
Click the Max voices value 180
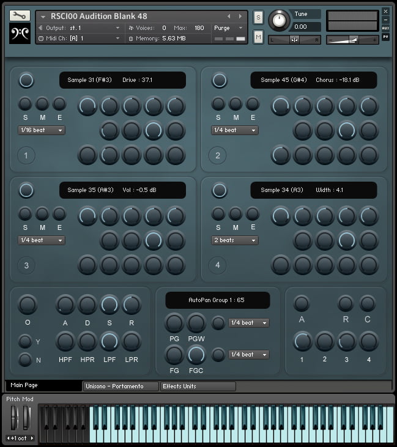coord(199,28)
